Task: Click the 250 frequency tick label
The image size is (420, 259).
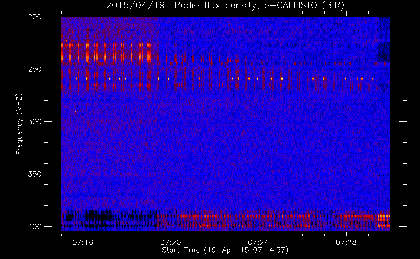Action: point(35,69)
